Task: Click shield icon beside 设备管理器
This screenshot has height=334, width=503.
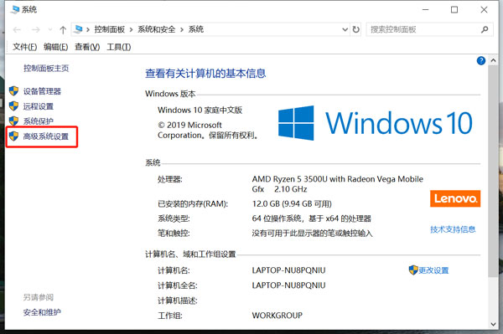Action: [13, 91]
